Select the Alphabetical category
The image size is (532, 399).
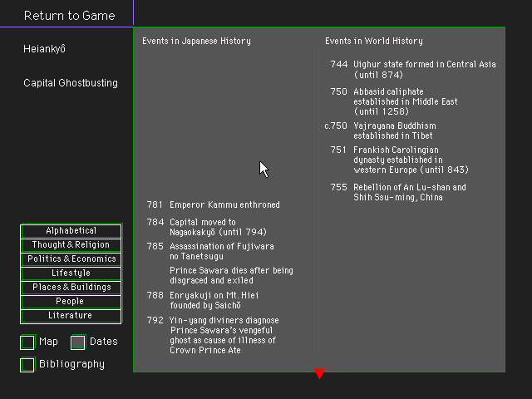pyautogui.click(x=71, y=231)
